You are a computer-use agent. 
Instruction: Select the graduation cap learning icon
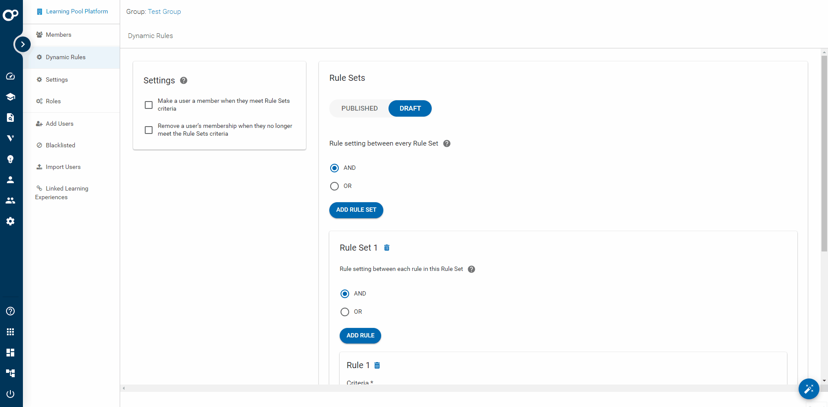tap(10, 97)
